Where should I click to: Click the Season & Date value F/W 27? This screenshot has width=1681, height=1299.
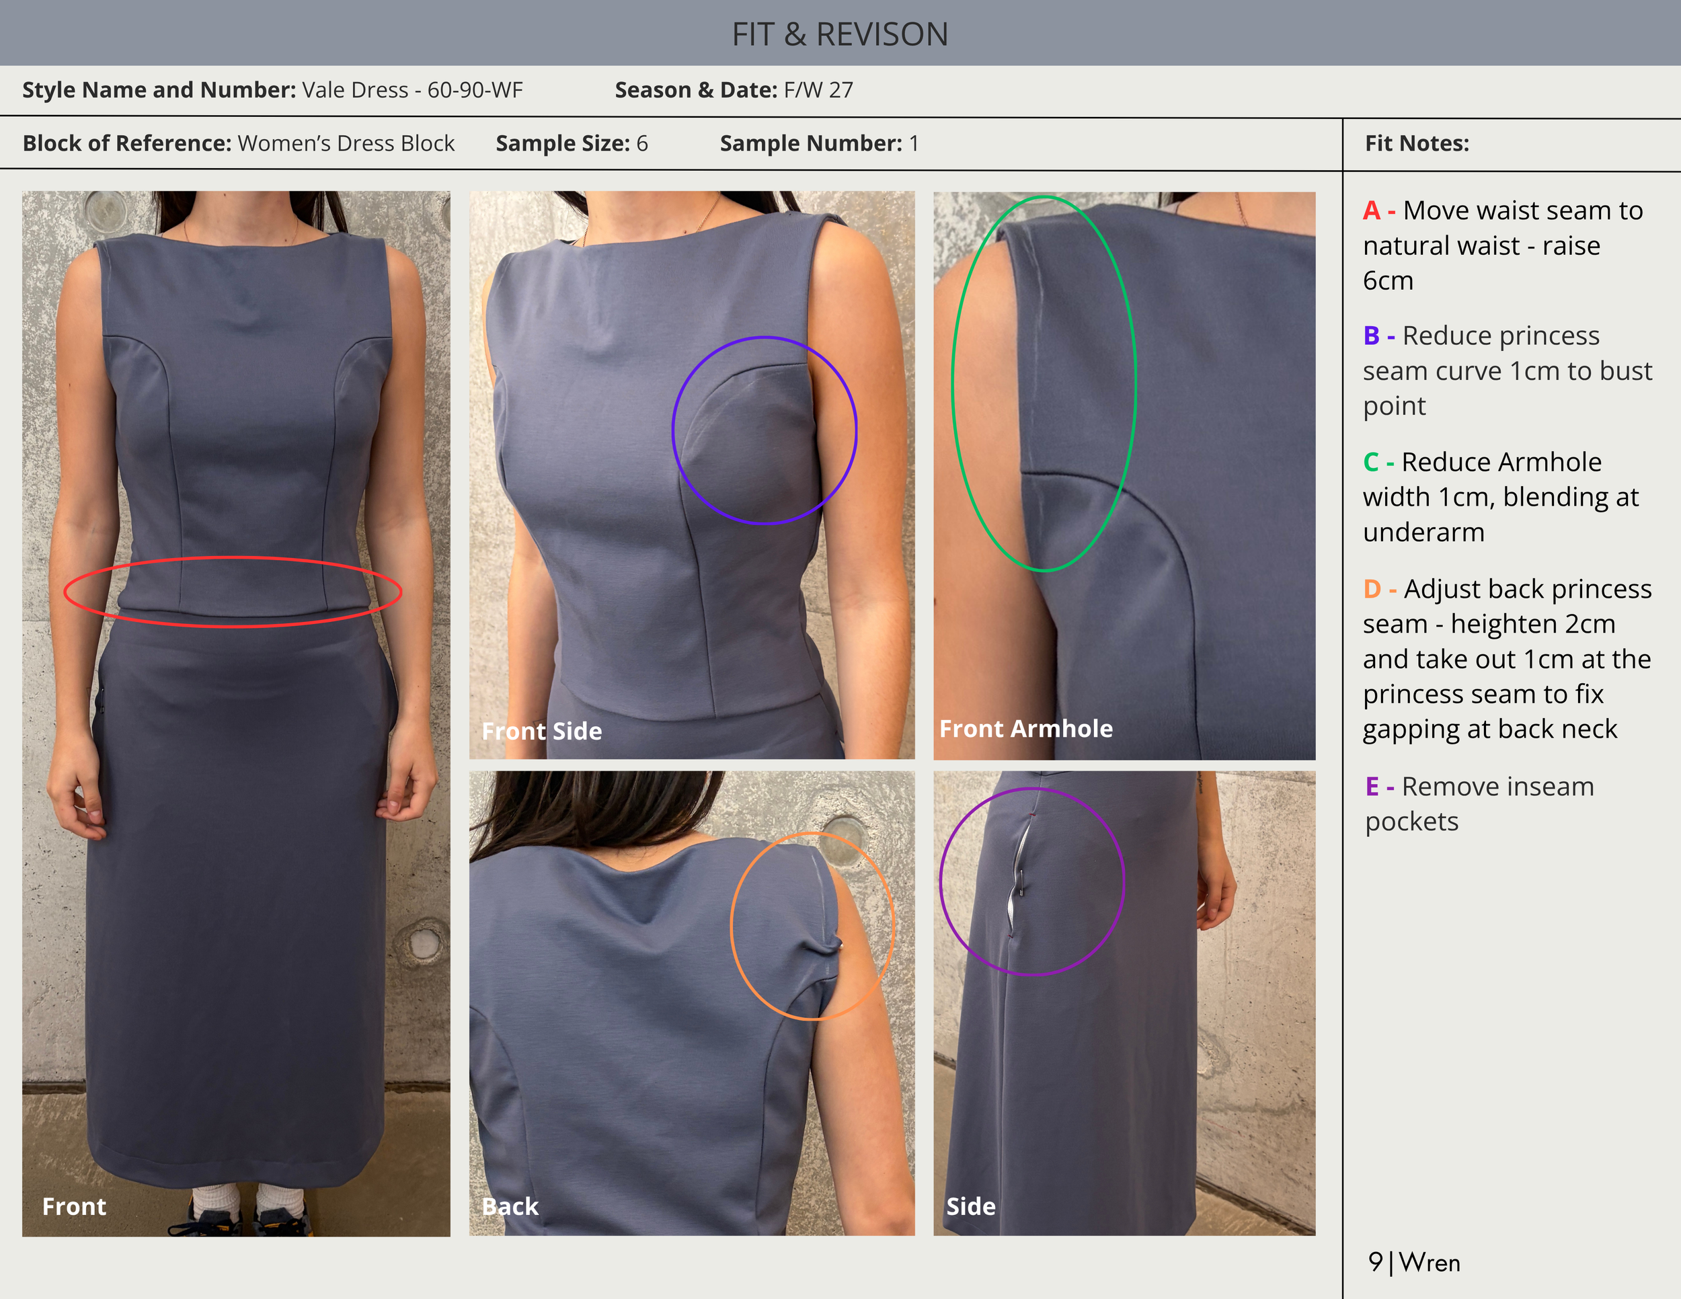818,90
